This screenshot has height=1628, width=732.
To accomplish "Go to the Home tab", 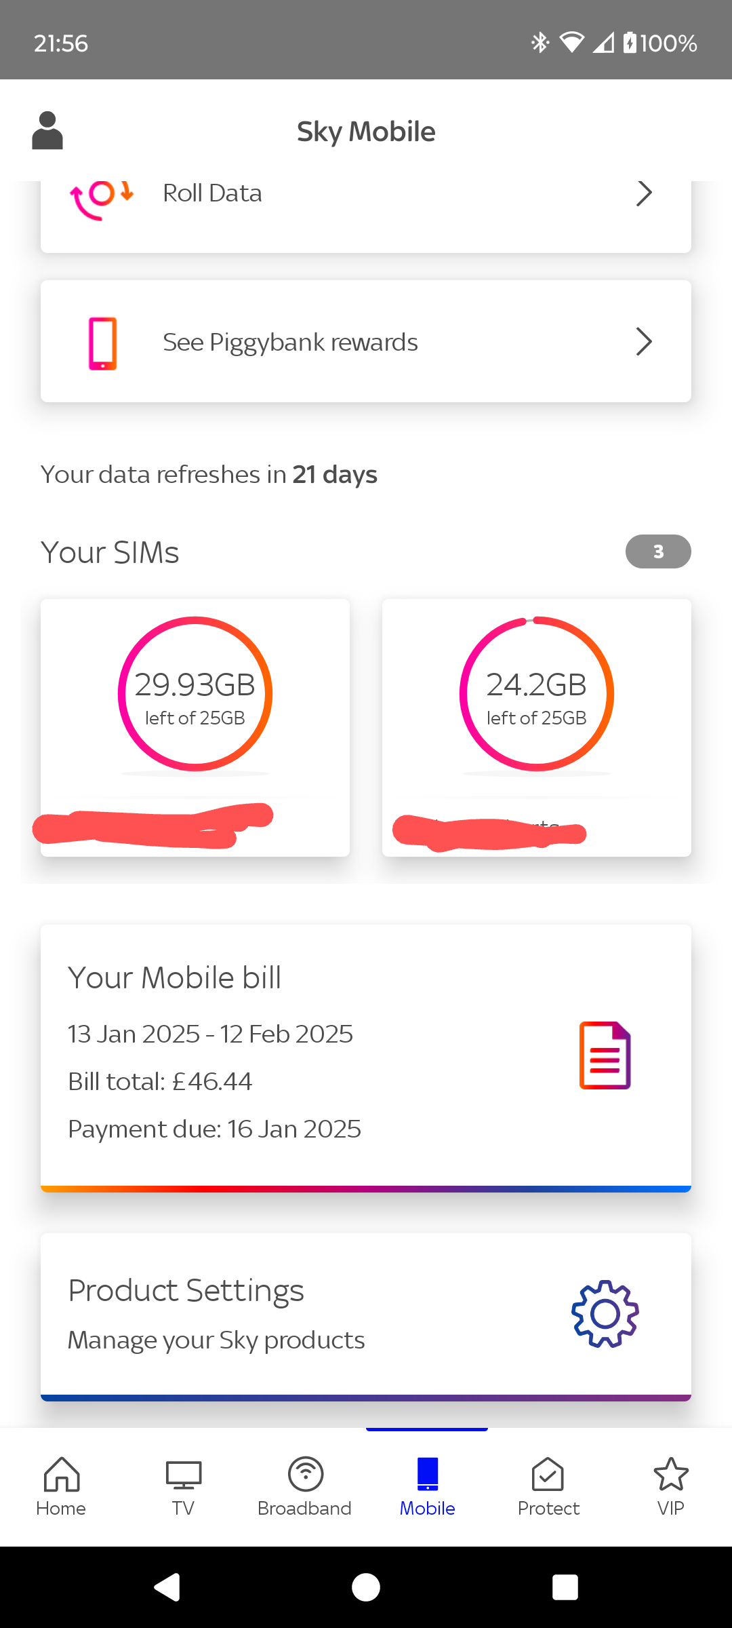I will tap(61, 1486).
